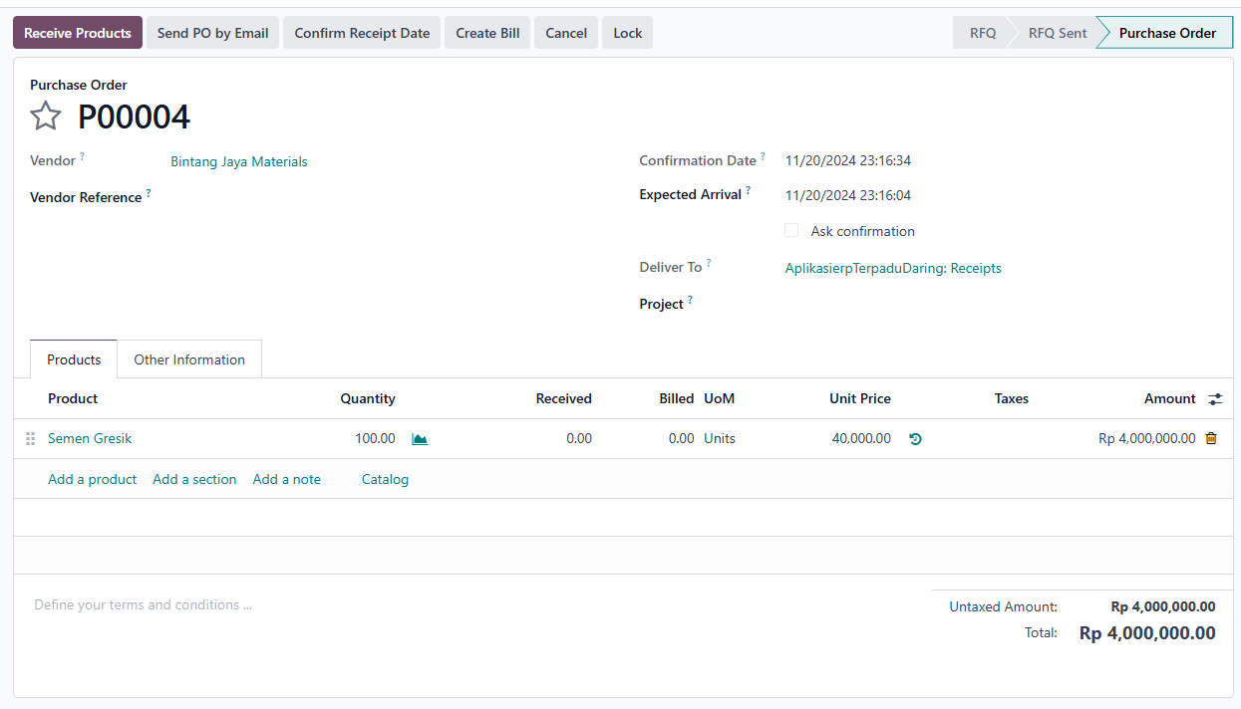Image resolution: width=1241 pixels, height=709 pixels.
Task: Click Confirm Receipt Date button
Action: click(362, 33)
